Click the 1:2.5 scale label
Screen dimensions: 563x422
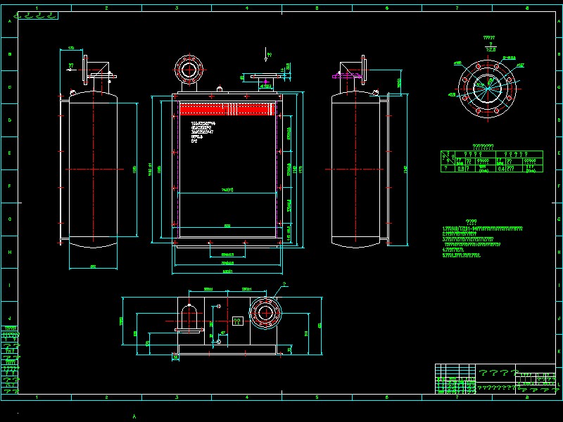click(x=491, y=49)
